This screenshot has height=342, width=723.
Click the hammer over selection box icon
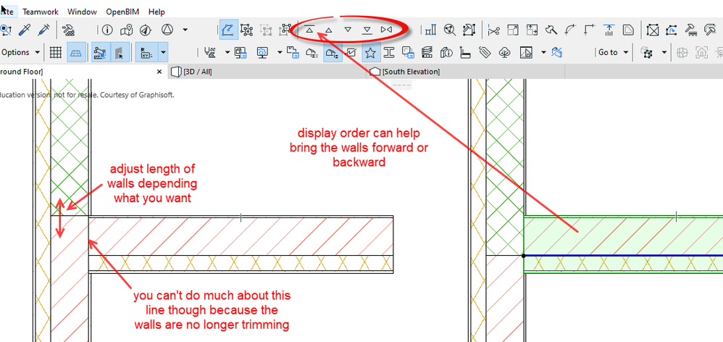click(x=469, y=30)
